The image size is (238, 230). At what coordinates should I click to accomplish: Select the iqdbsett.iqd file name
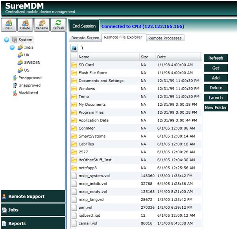pyautogui.click(x=89, y=215)
